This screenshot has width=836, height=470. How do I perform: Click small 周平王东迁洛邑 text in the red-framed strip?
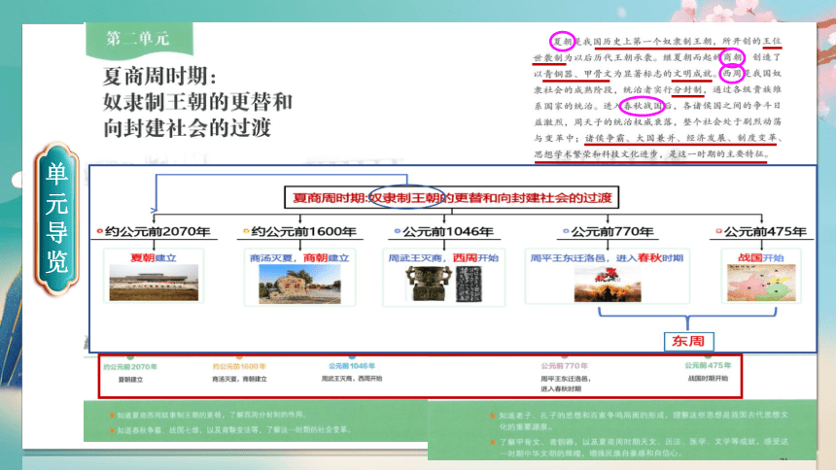tap(565, 379)
